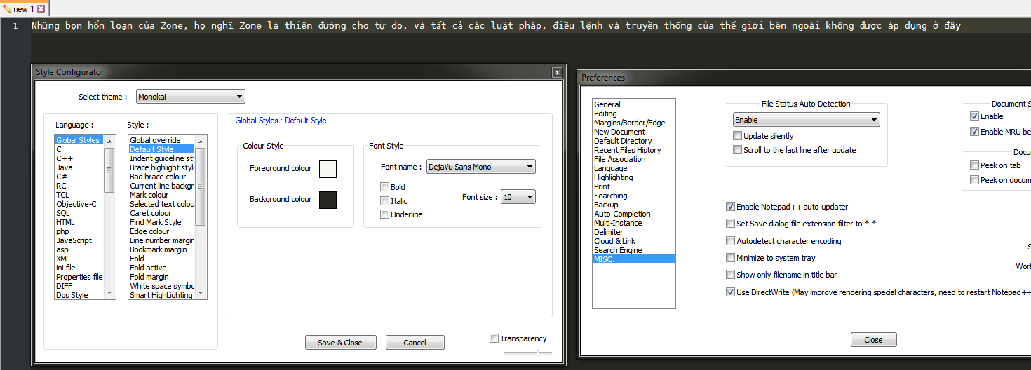
Task: Select Margins/Border/Edge category
Action: [x=630, y=123]
